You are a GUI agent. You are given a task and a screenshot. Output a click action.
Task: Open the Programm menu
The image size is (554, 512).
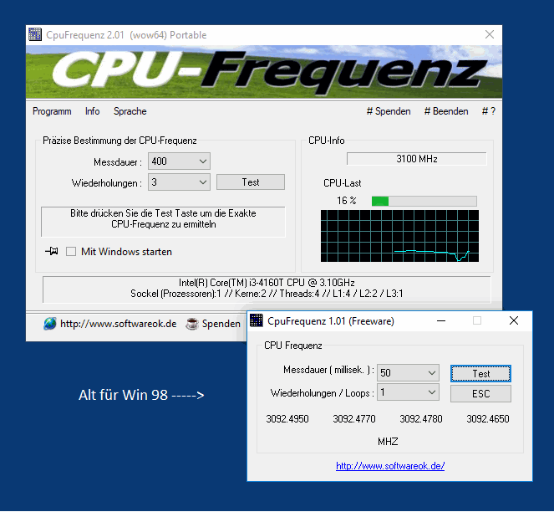[x=52, y=111]
